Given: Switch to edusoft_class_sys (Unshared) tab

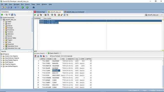Looking at the screenshot, I should coord(75,12).
